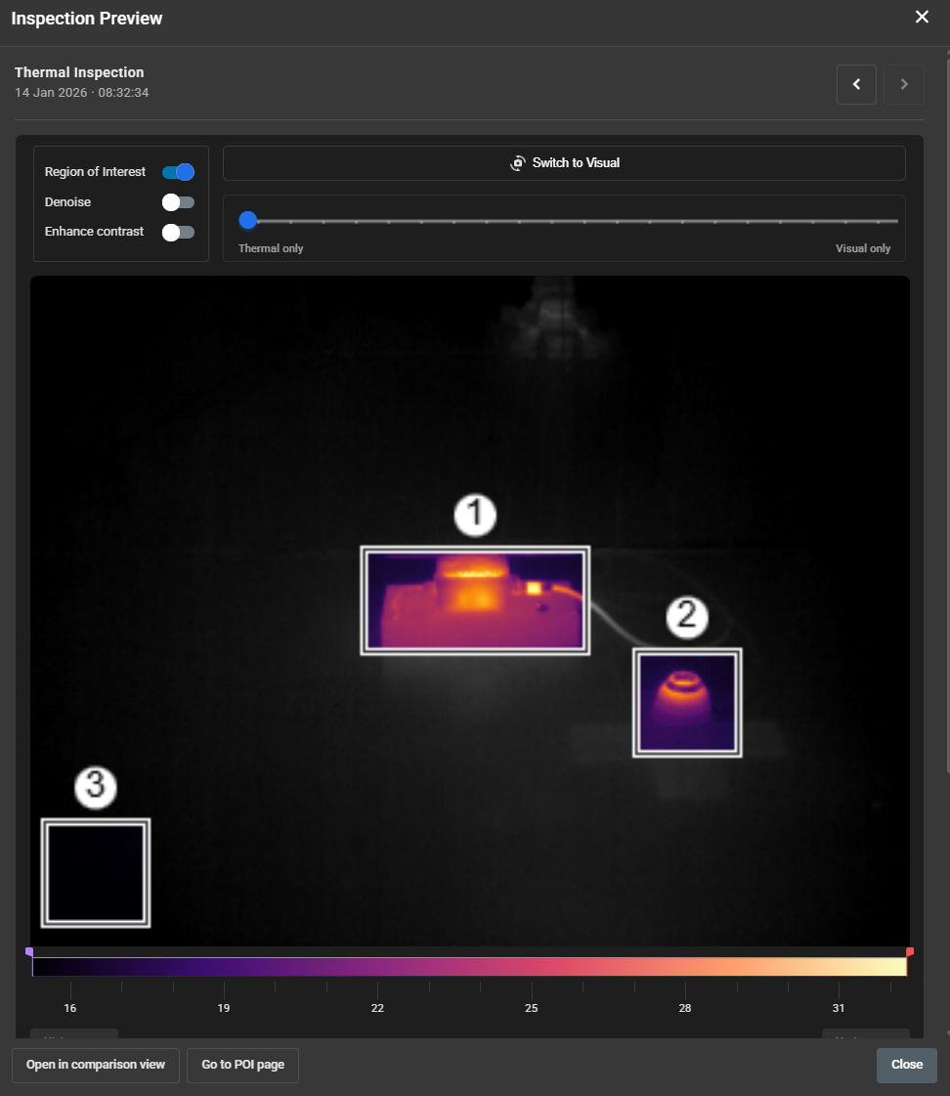Click the thermal region box under marker 1
Image resolution: width=950 pixels, height=1096 pixels.
(475, 600)
